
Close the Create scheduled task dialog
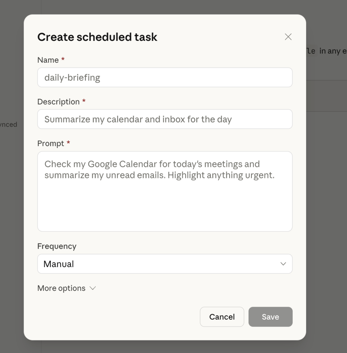pyautogui.click(x=288, y=37)
